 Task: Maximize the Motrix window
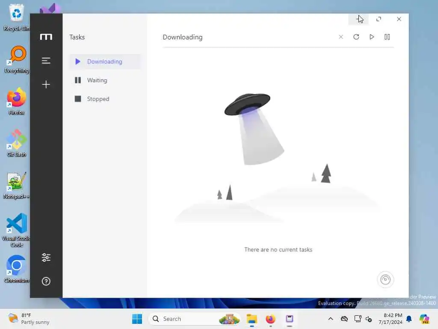pyautogui.click(x=379, y=19)
